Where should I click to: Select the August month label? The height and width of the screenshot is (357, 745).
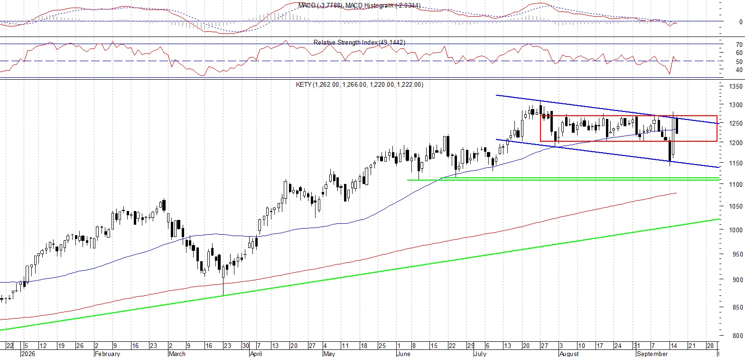(x=569, y=354)
